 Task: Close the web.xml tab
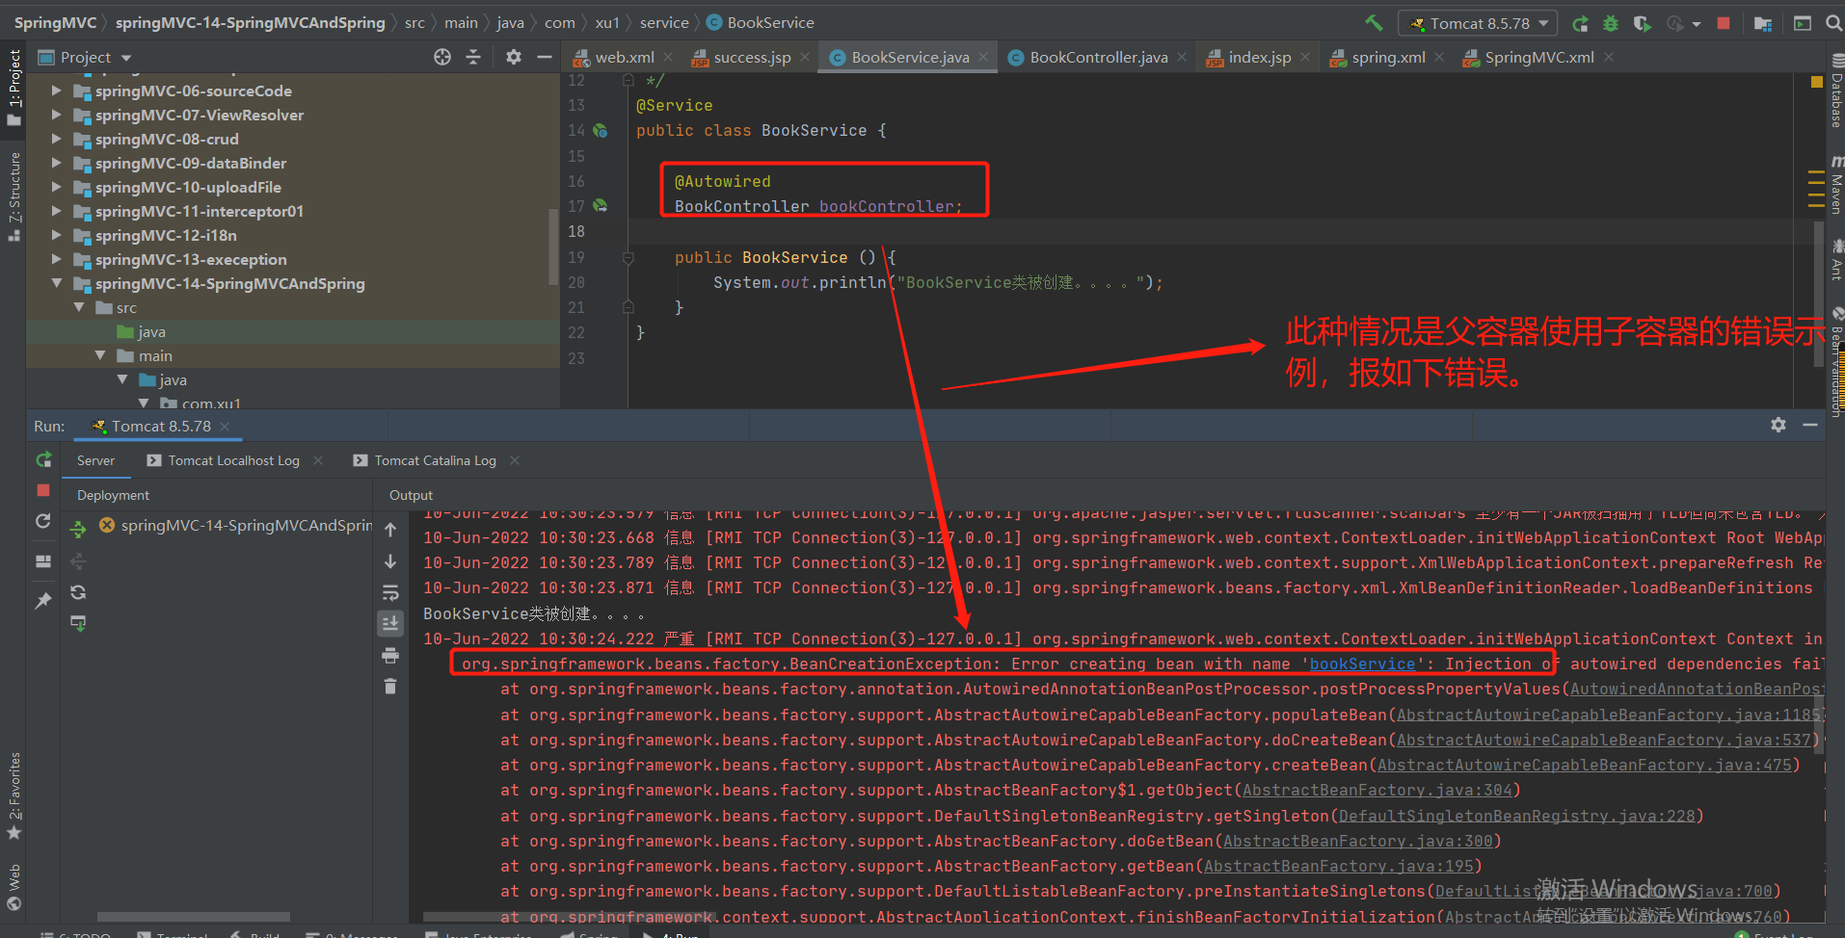(x=668, y=58)
